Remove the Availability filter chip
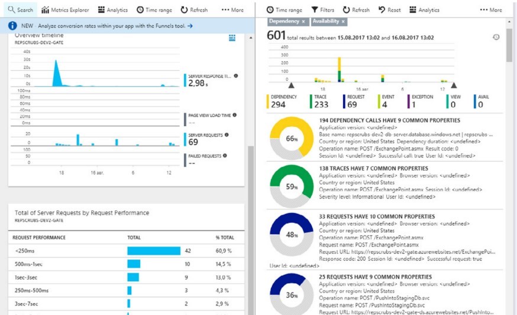 point(343,22)
